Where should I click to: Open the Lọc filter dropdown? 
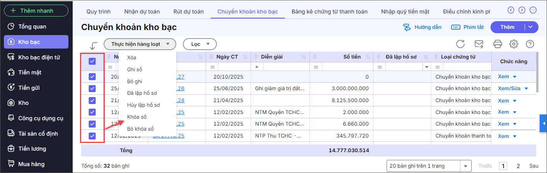point(199,44)
